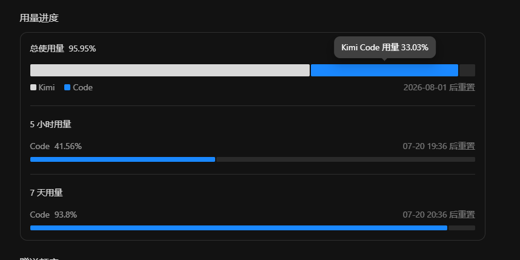The height and width of the screenshot is (260, 520).
Task: Click the Code legend label text
Action: click(82, 87)
